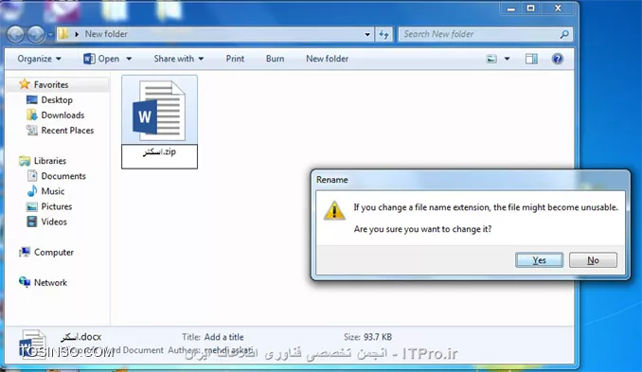The height and width of the screenshot is (372, 642).
Task: Click the search magnifier icon
Action: [x=564, y=34]
